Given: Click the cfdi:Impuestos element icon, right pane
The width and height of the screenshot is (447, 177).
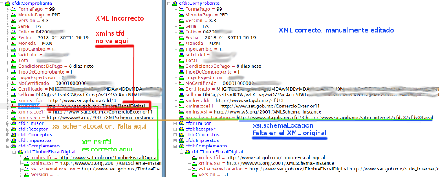Looking at the screenshot, I should (181, 140).
